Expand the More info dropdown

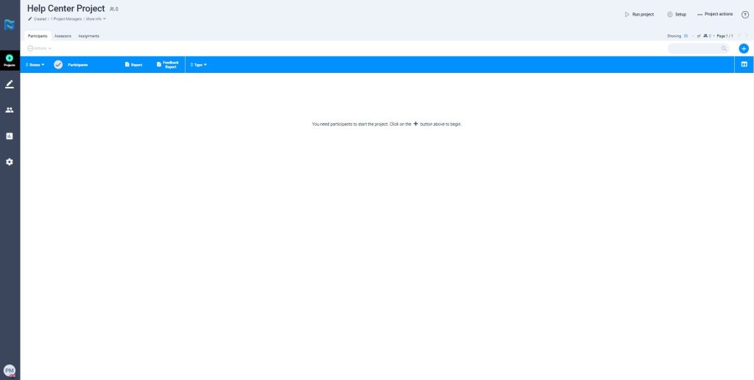96,18
